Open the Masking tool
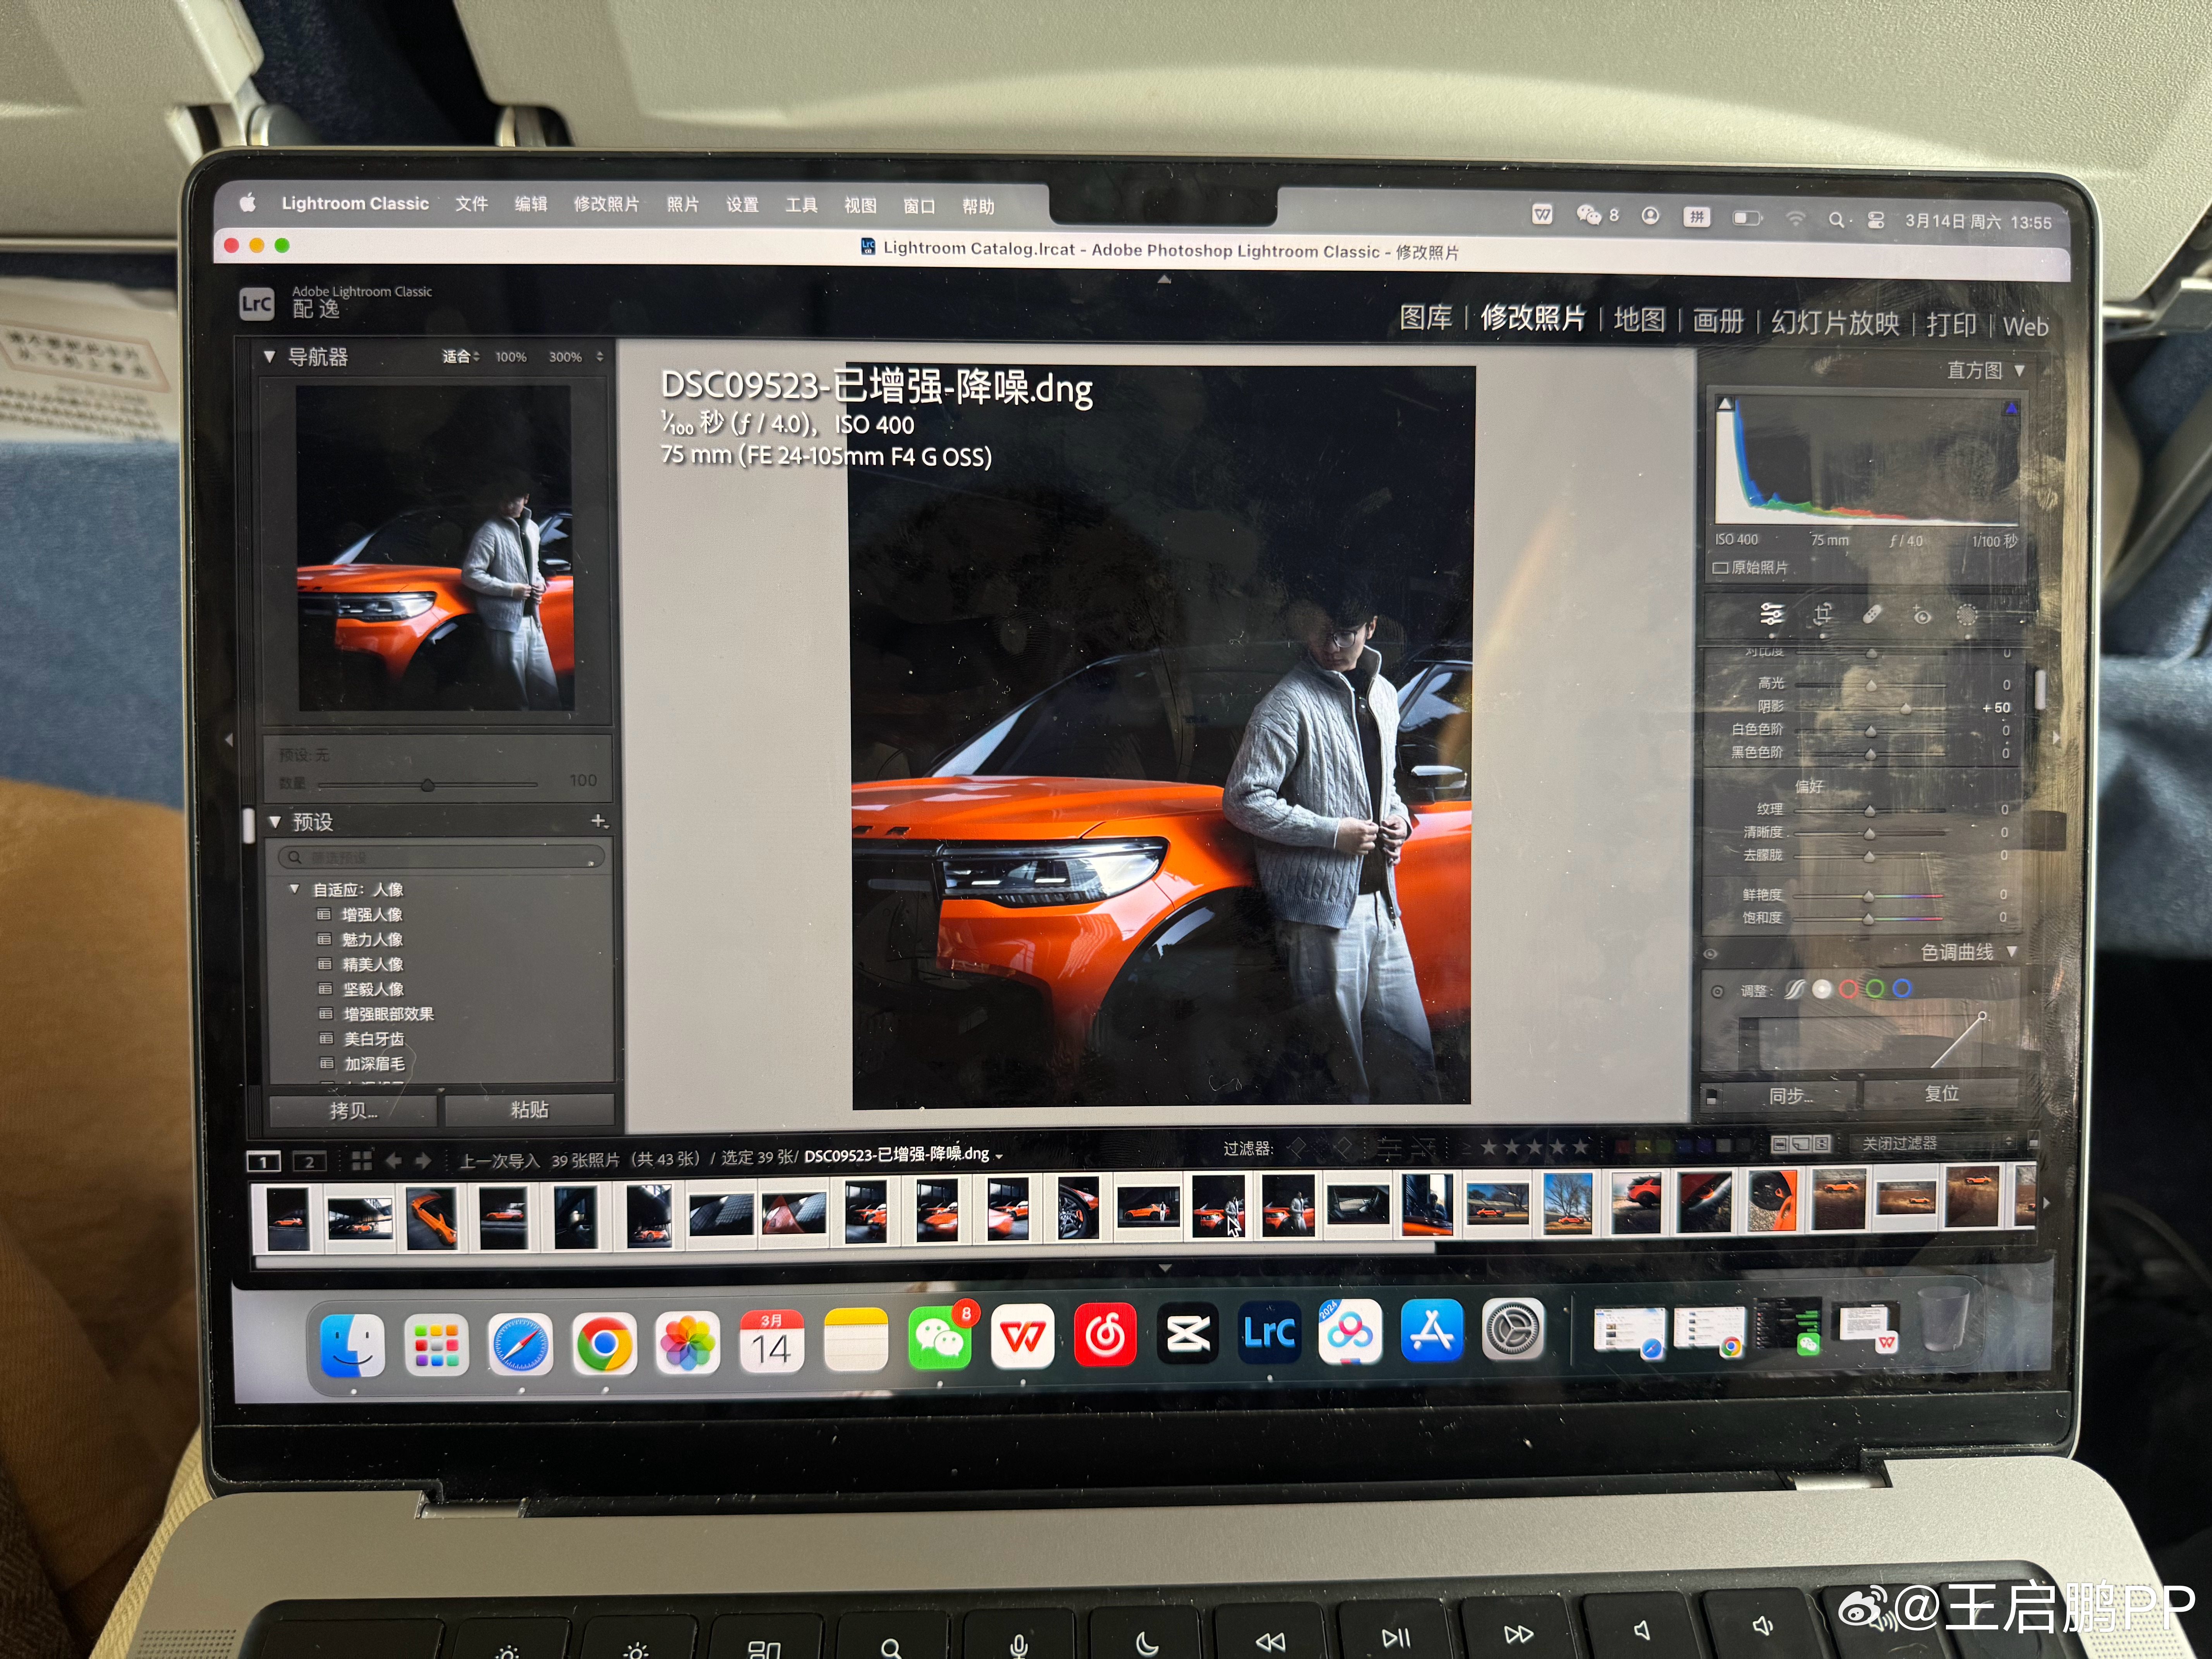Viewport: 2212px width, 1659px height. [1966, 615]
